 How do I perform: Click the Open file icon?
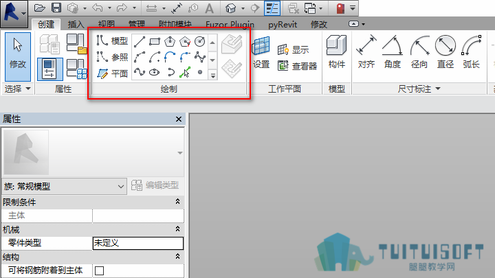point(39,8)
